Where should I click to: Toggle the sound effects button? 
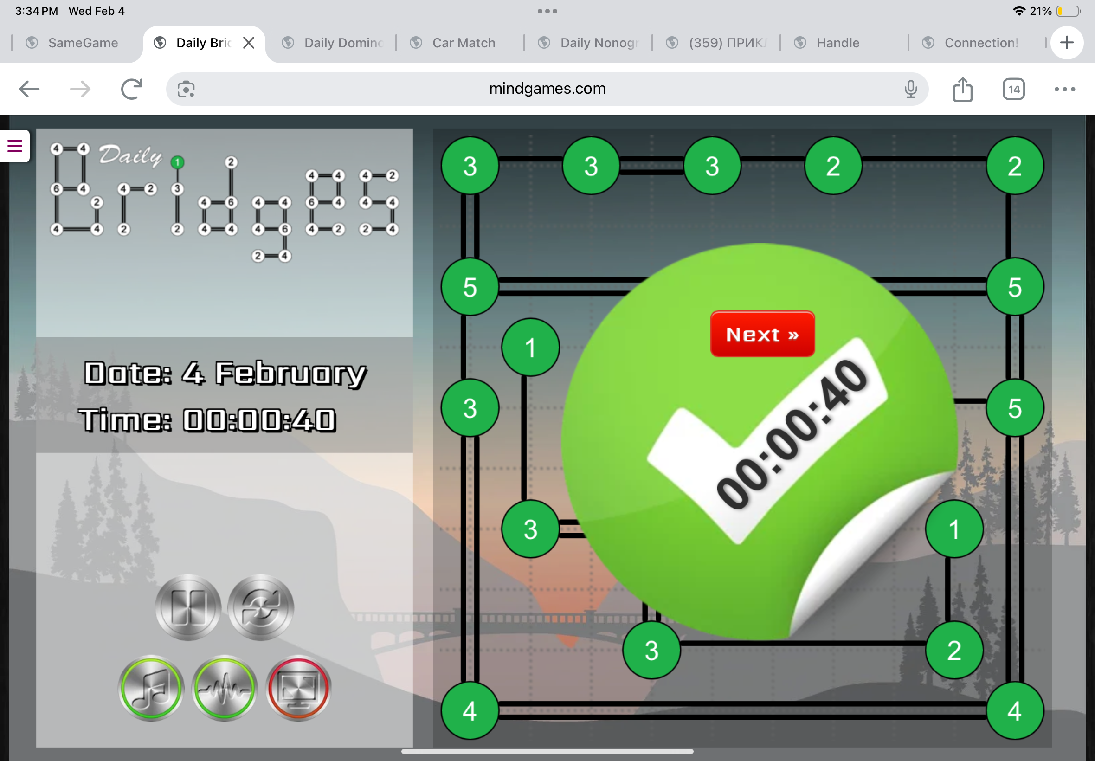pyautogui.click(x=225, y=688)
